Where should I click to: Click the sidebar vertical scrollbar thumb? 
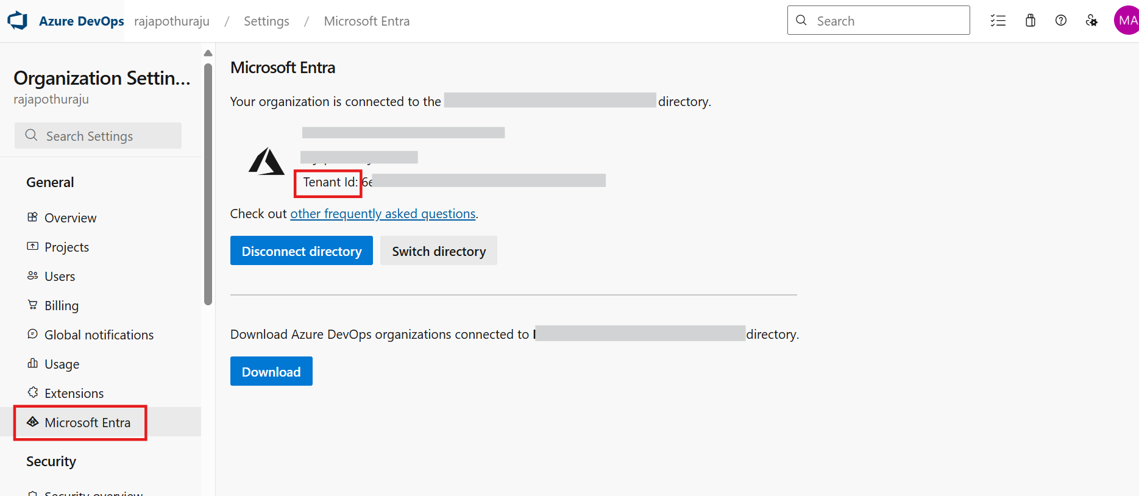coord(208,183)
